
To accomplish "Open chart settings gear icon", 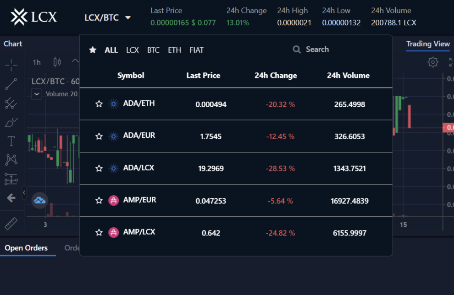I will tap(432, 62).
